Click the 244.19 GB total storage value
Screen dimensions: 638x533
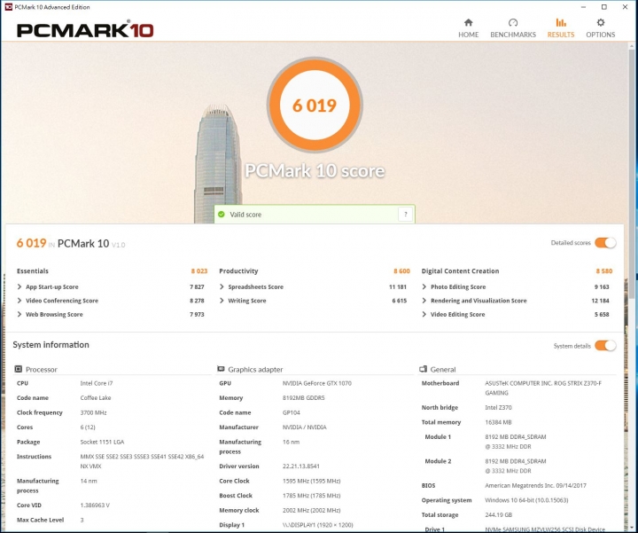[x=498, y=515]
